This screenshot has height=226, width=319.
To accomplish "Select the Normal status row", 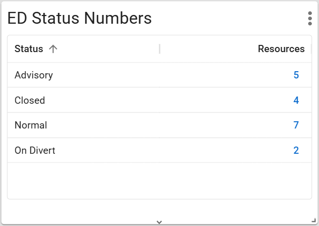I will 155,125.
